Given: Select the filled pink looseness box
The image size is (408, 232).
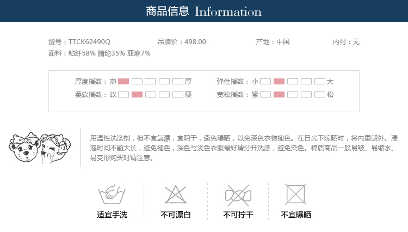Looking at the screenshot, I should pyautogui.click(x=279, y=95).
